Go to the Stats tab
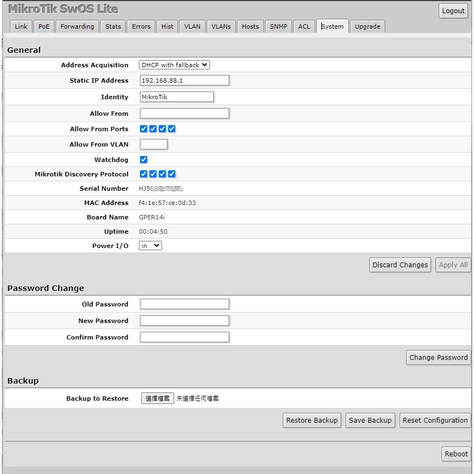474x474 pixels. coord(113,26)
